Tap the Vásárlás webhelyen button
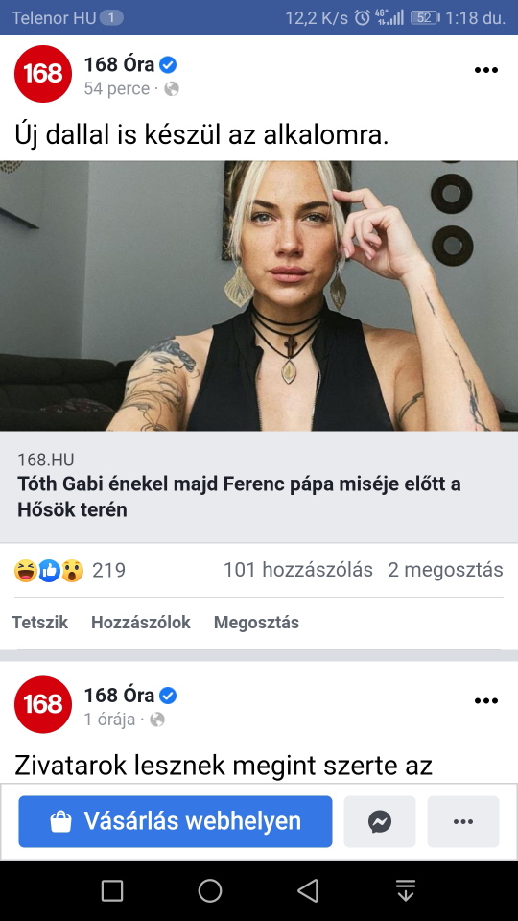The image size is (518, 921). (175, 821)
